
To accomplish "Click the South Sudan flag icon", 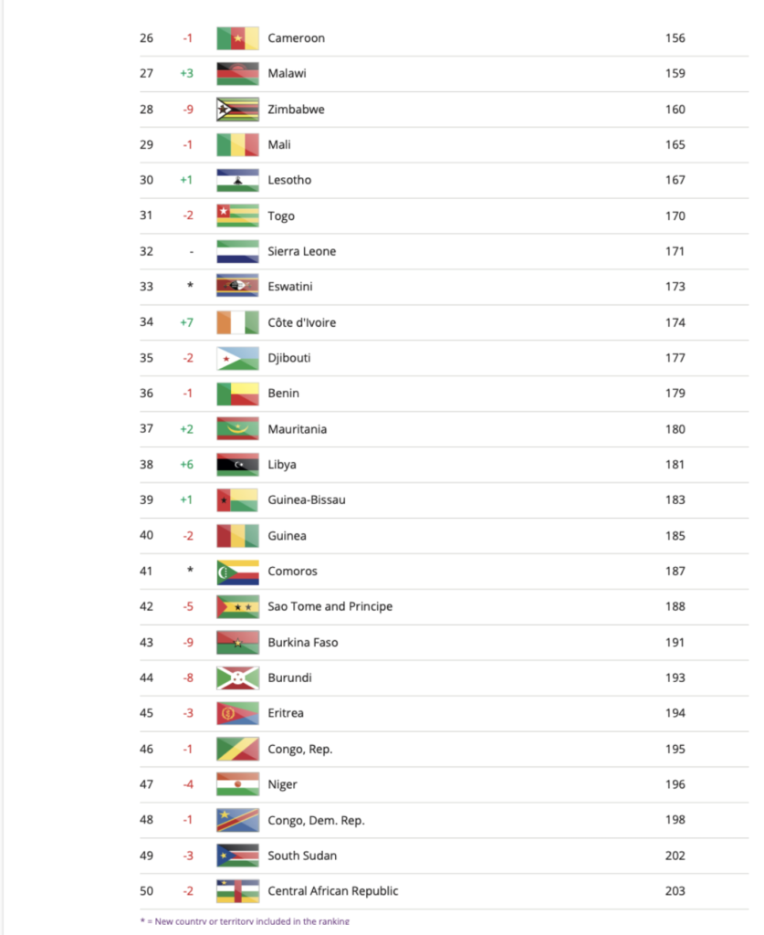I will pos(237,856).
